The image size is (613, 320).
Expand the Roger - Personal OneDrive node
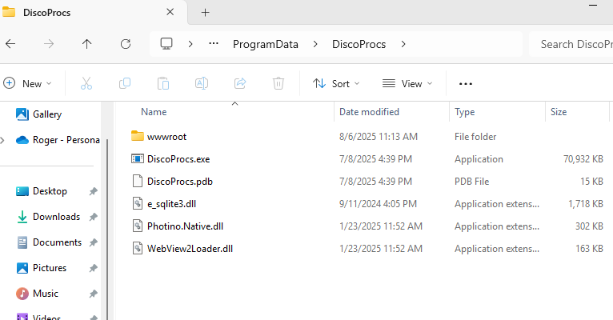point(4,140)
